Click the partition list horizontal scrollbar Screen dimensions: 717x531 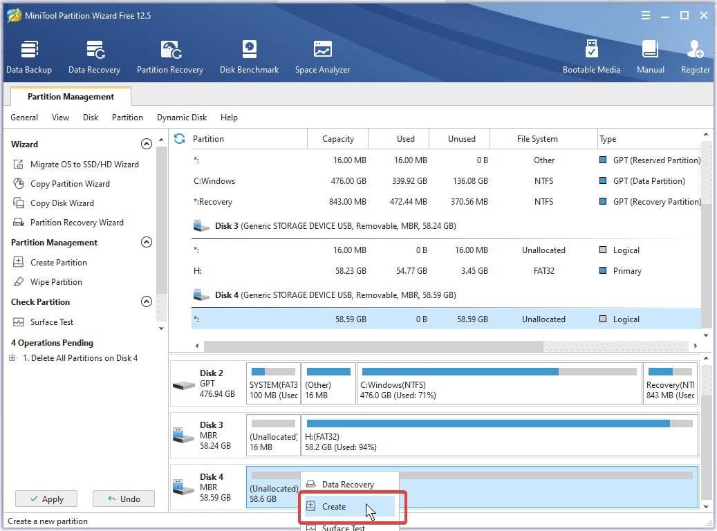(x=373, y=346)
